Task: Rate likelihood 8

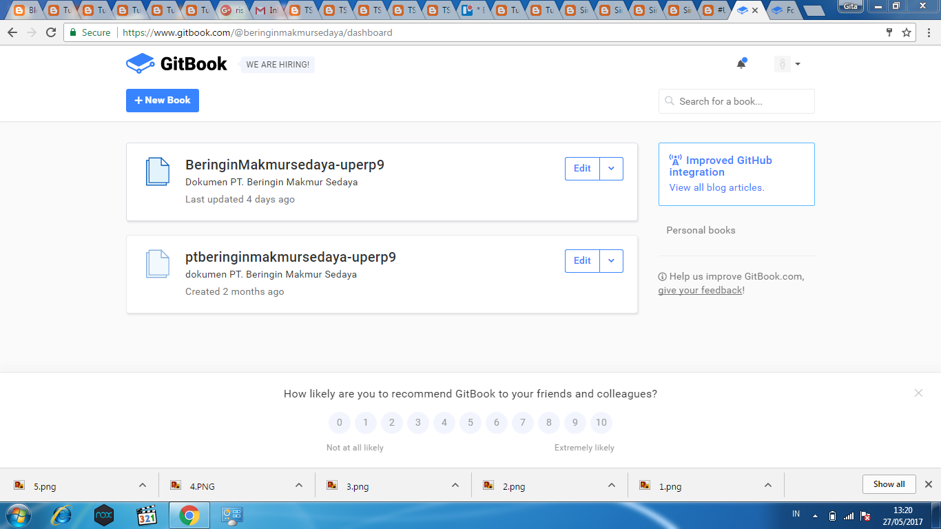Action: tap(549, 422)
